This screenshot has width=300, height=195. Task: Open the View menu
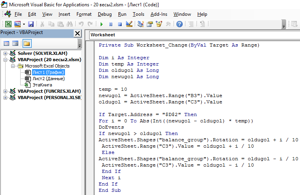point(47,14)
